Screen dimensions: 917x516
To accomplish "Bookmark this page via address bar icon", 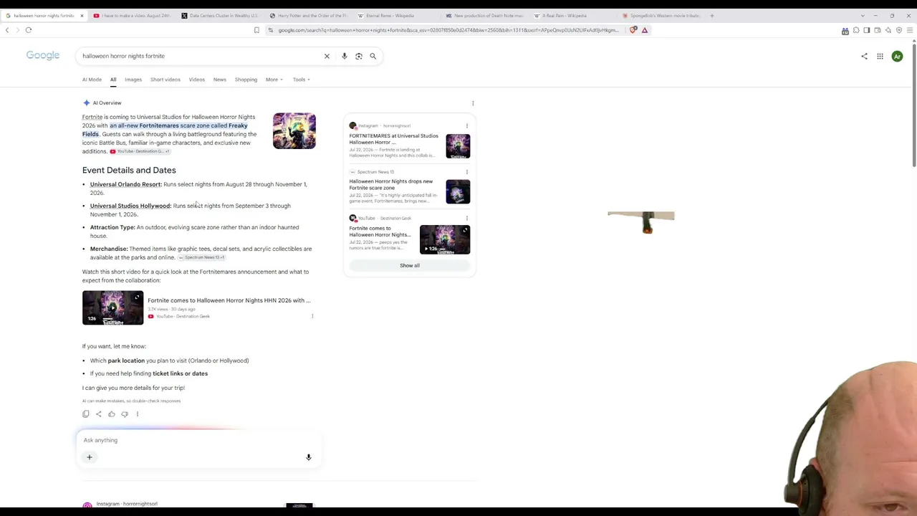I will click(x=256, y=30).
